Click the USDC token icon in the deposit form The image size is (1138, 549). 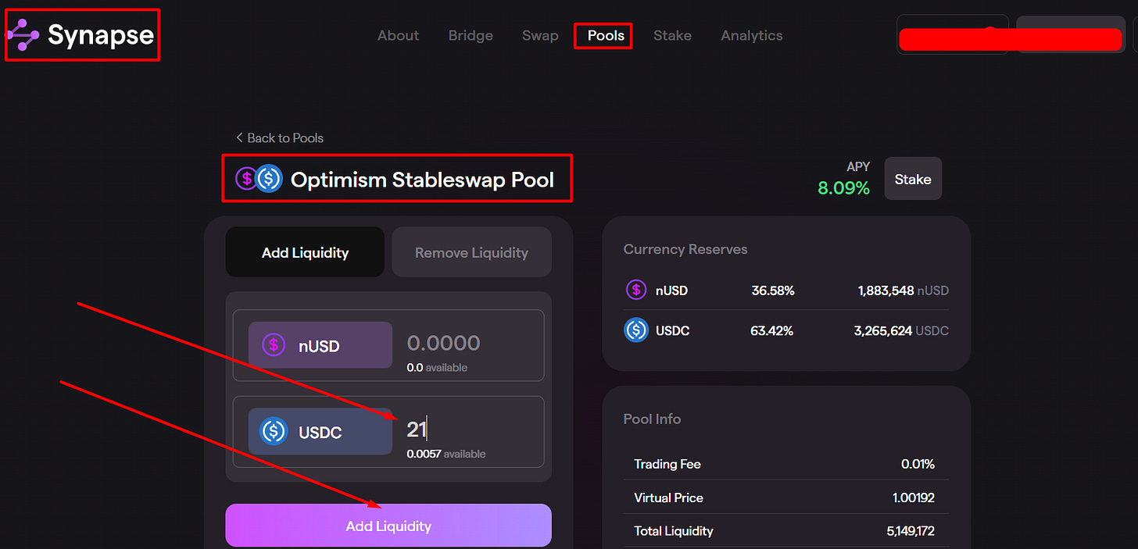(x=272, y=431)
